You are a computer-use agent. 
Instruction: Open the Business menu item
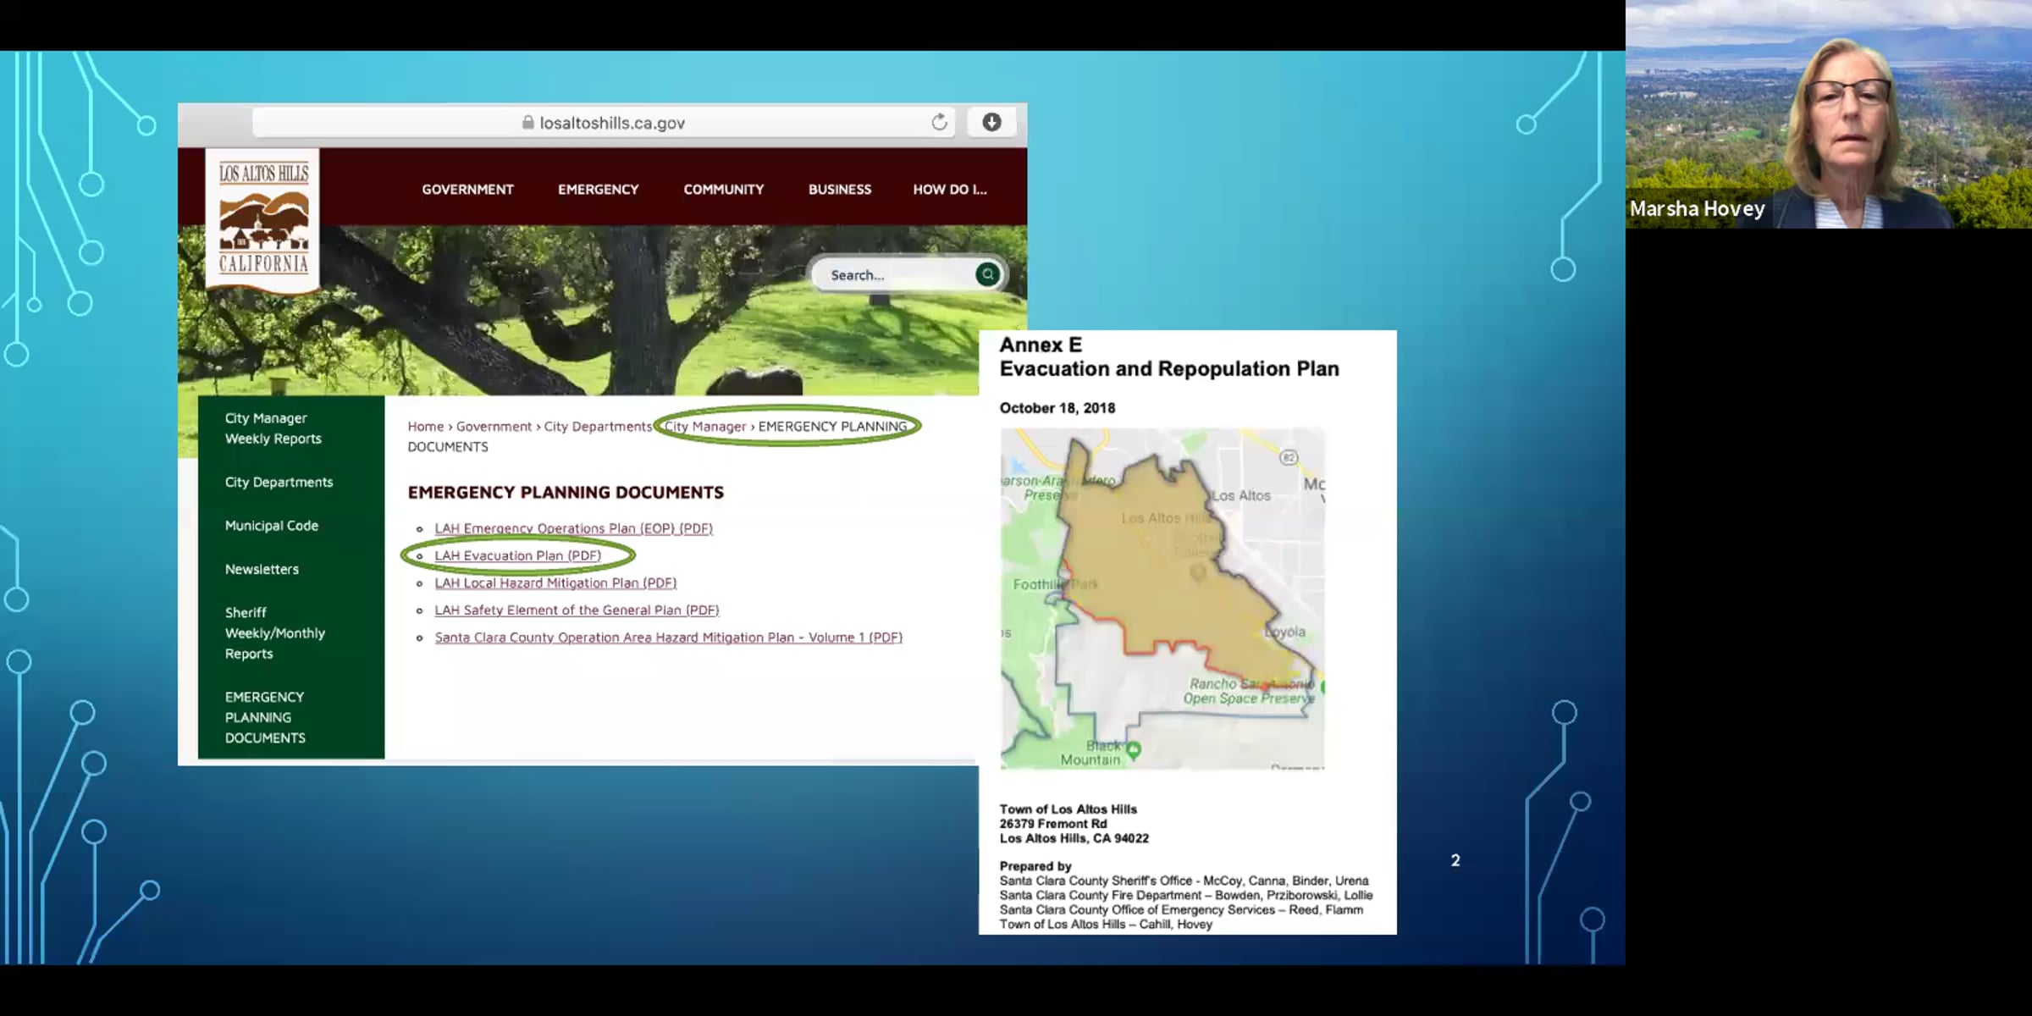pos(839,190)
